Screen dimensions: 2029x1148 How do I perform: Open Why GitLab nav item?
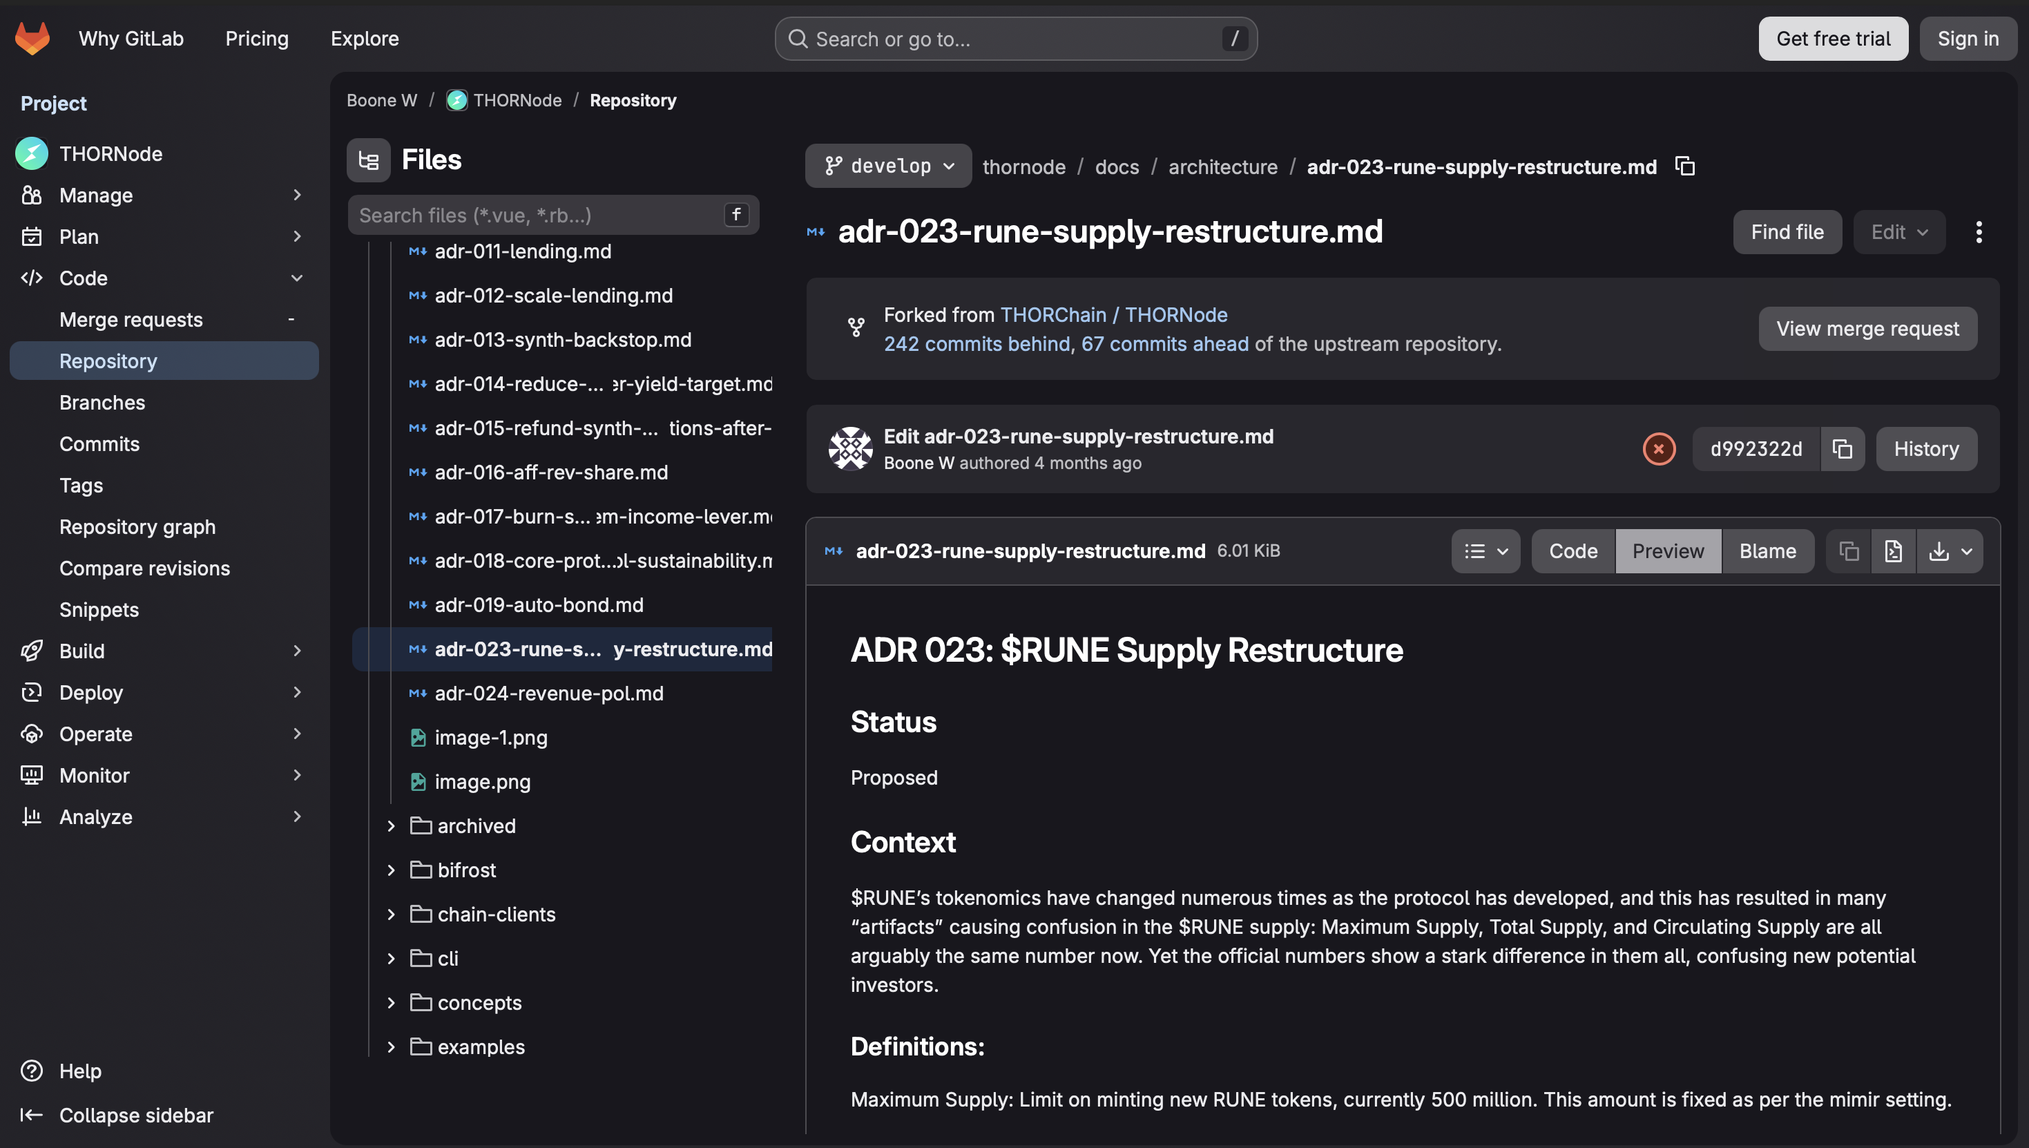coord(131,39)
